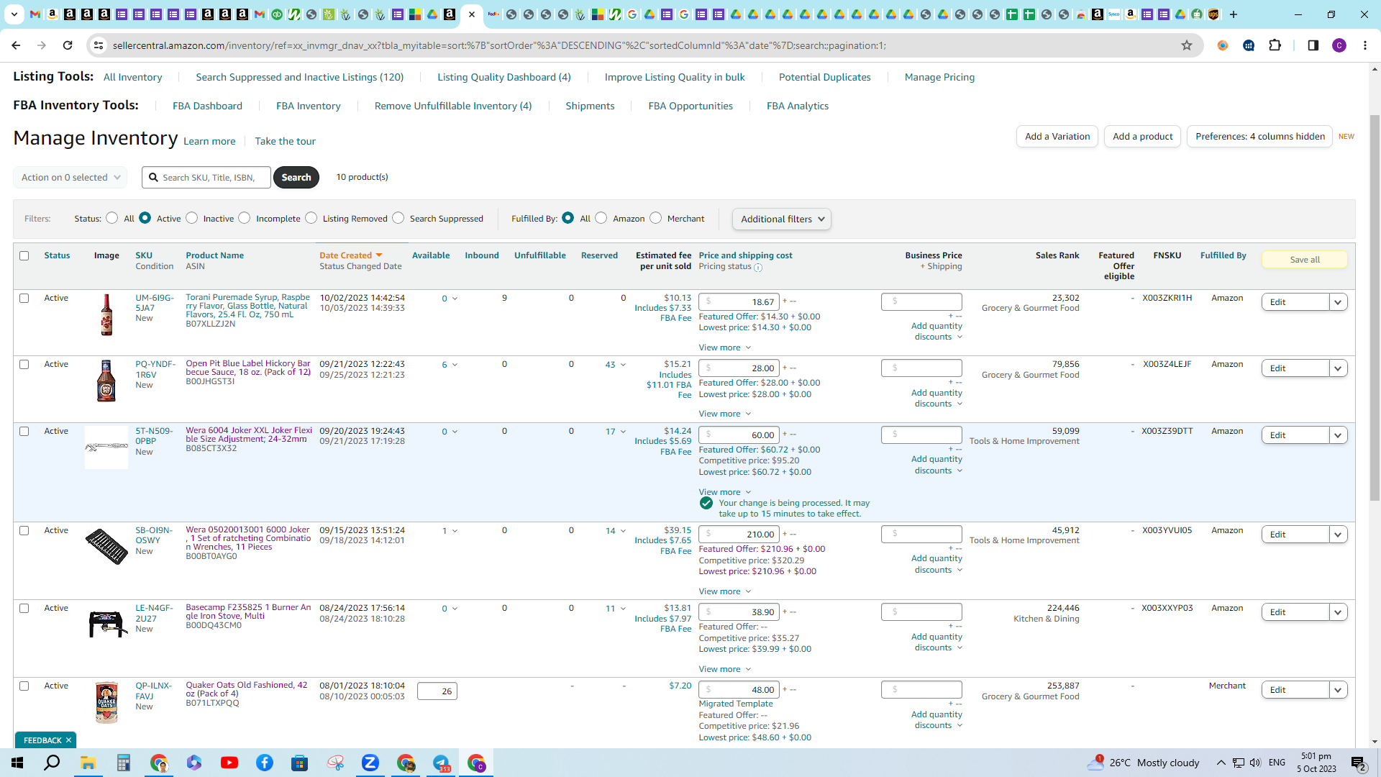Expand reserved quantity 43 details
This screenshot has width=1381, height=777.
click(x=616, y=365)
